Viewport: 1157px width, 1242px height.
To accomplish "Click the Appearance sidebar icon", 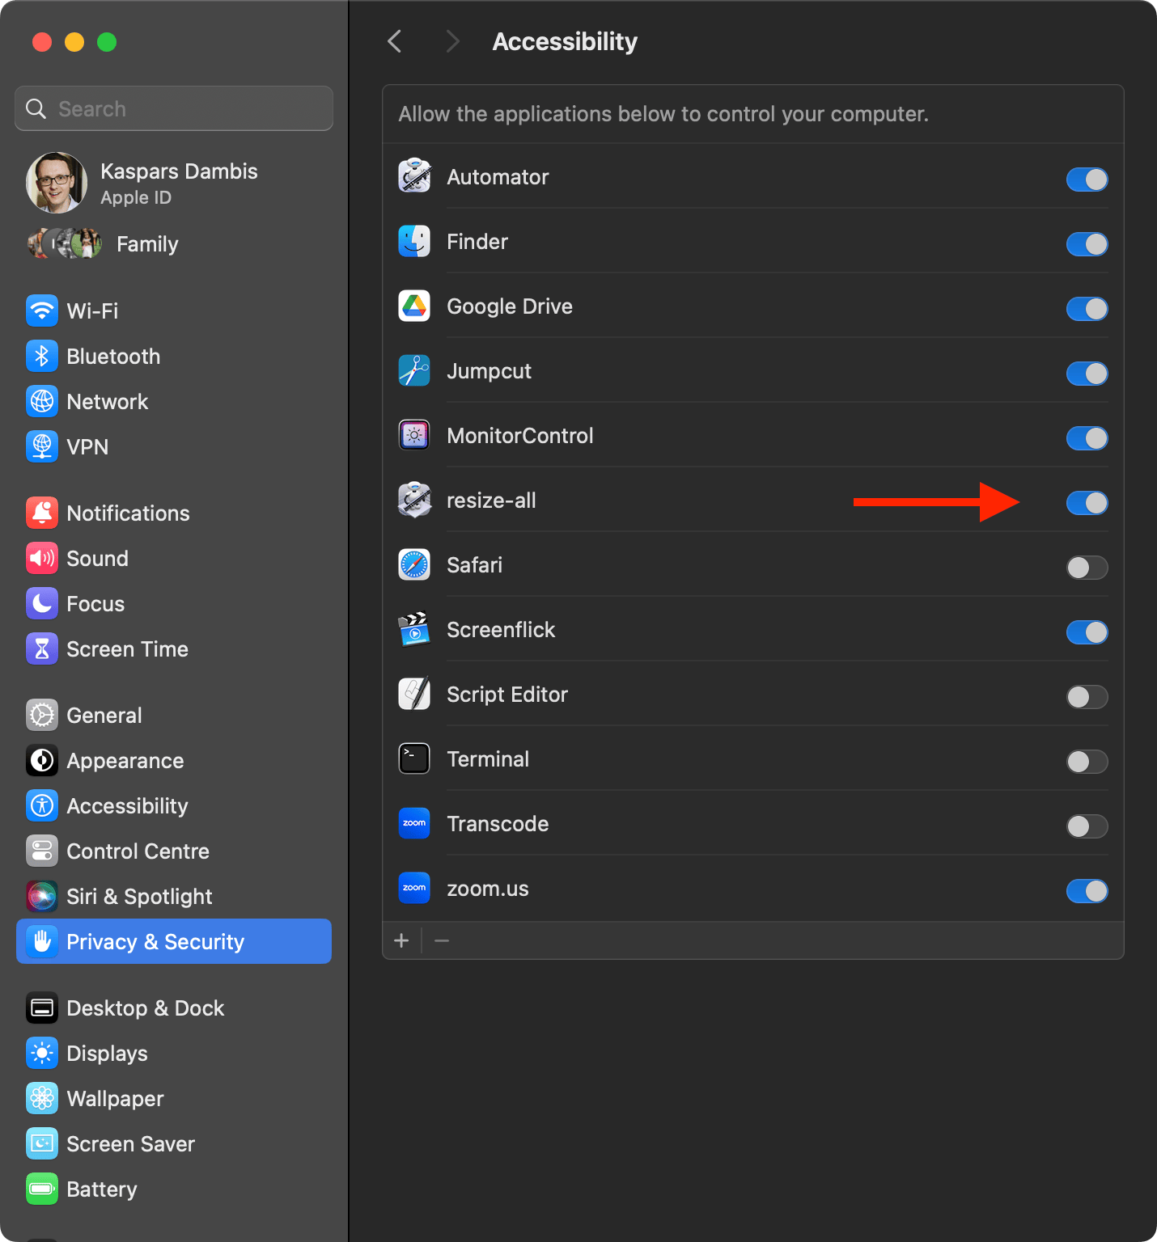I will tap(42, 760).
